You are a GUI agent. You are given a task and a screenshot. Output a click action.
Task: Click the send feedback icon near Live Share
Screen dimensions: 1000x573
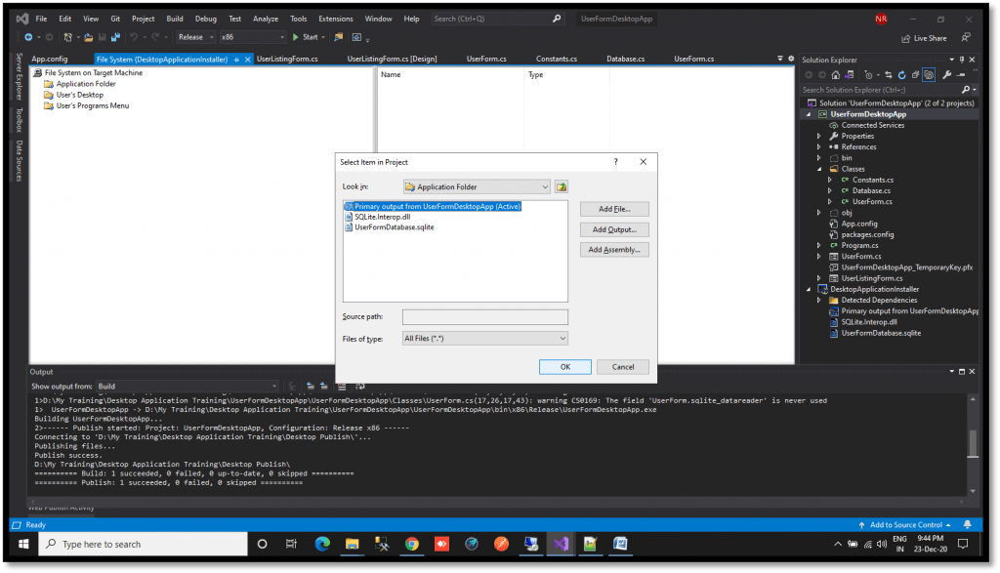(x=966, y=38)
